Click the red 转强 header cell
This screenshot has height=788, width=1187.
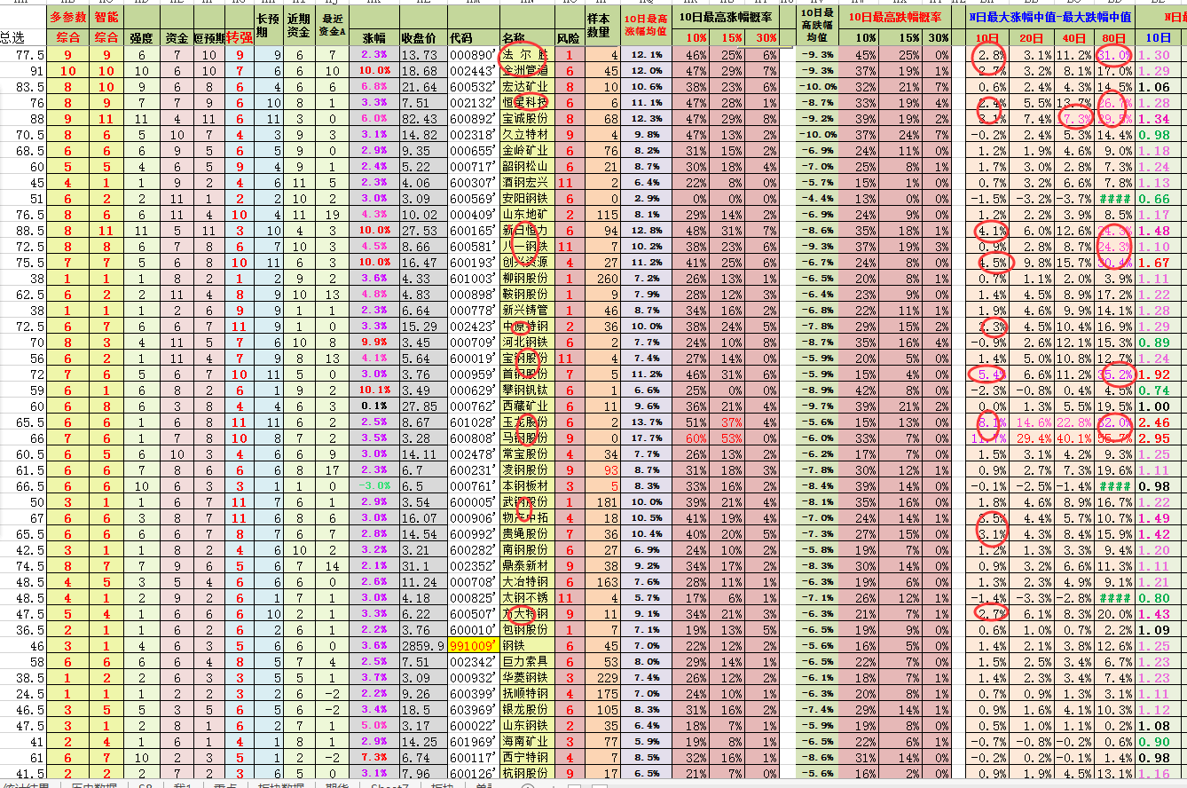[x=238, y=37]
